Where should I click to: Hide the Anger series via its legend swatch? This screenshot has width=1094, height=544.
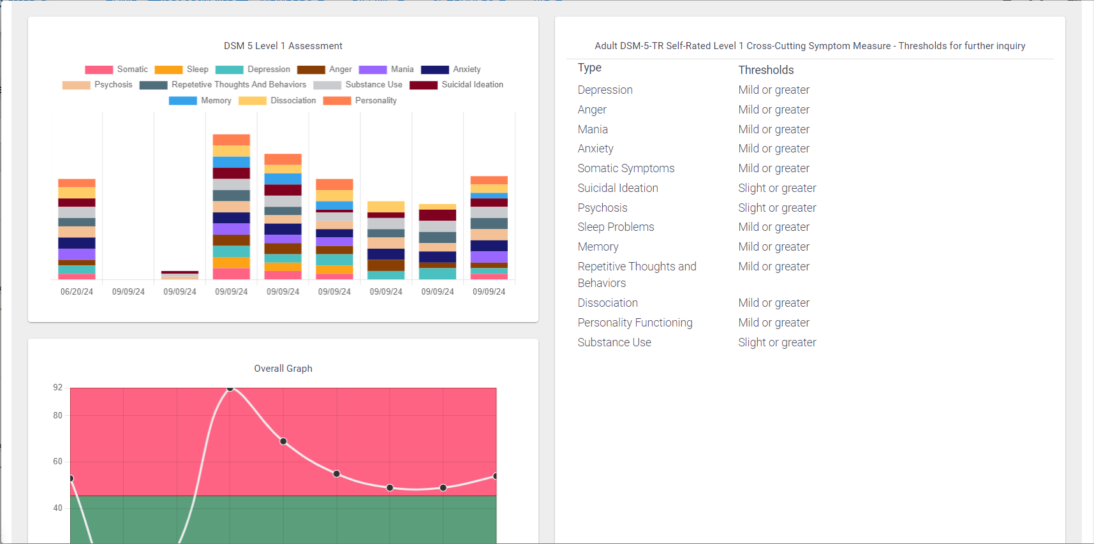pyautogui.click(x=311, y=70)
